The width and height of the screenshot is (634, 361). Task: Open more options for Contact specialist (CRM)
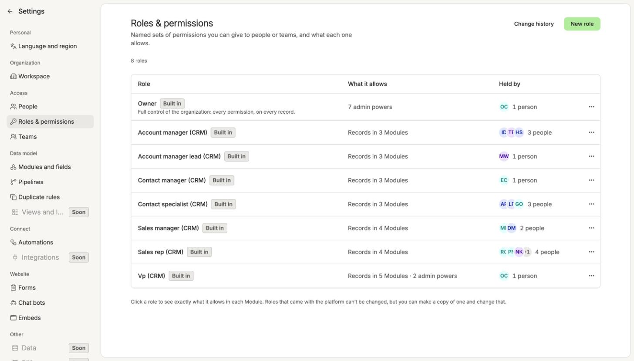[591, 204]
